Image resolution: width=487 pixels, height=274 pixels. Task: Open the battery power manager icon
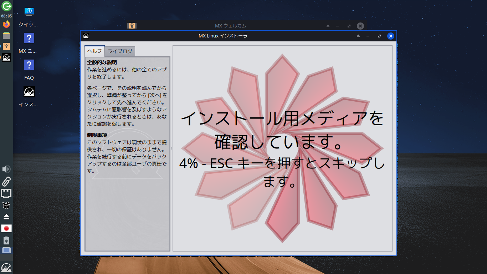point(6,240)
